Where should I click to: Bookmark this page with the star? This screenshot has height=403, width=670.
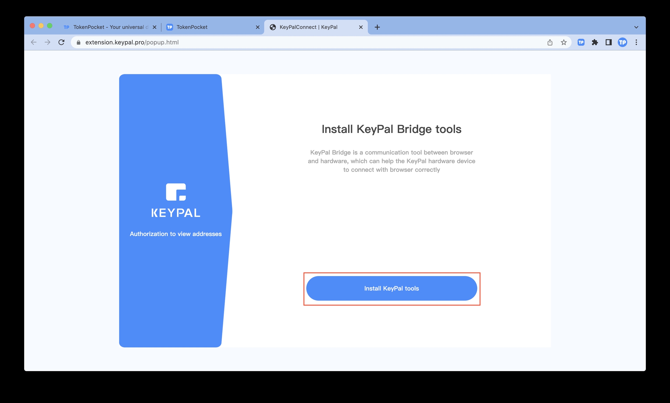[x=564, y=42]
